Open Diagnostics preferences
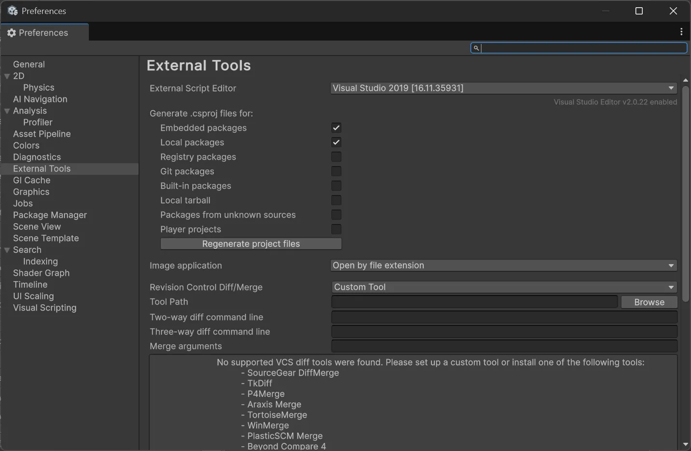 click(37, 157)
